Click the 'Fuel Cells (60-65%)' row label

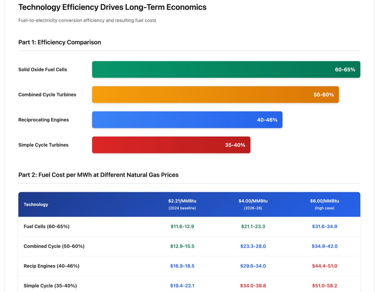click(47, 227)
